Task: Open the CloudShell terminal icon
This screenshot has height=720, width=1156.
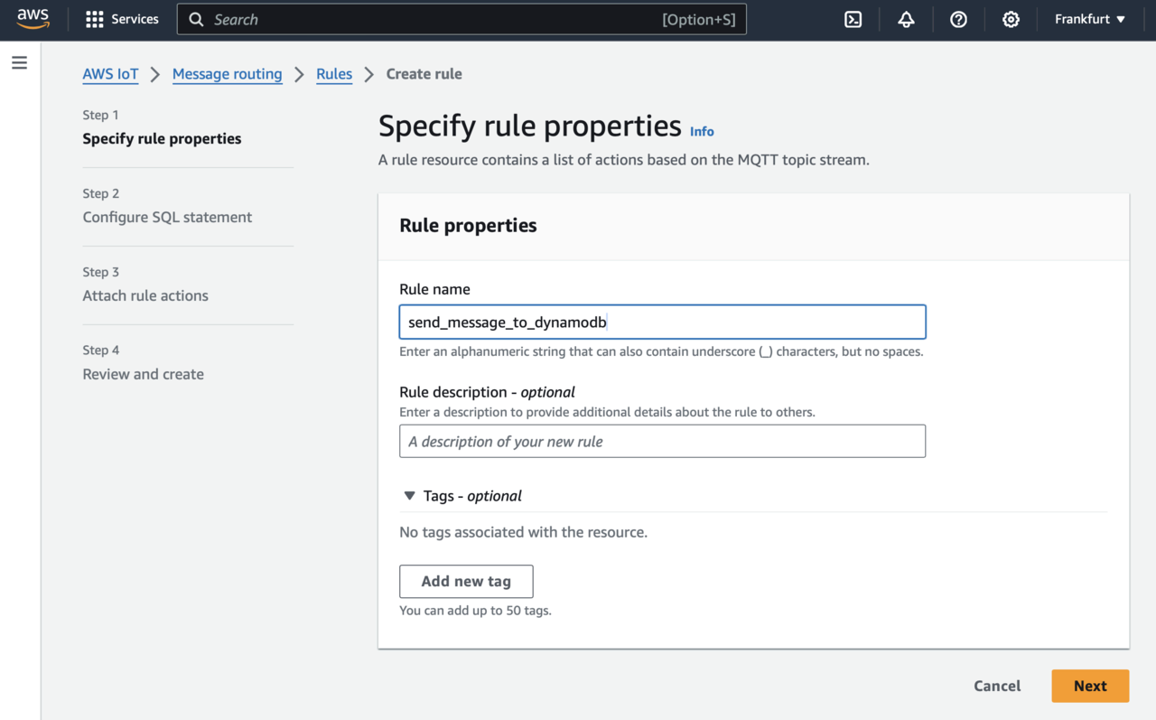Action: [x=853, y=19]
